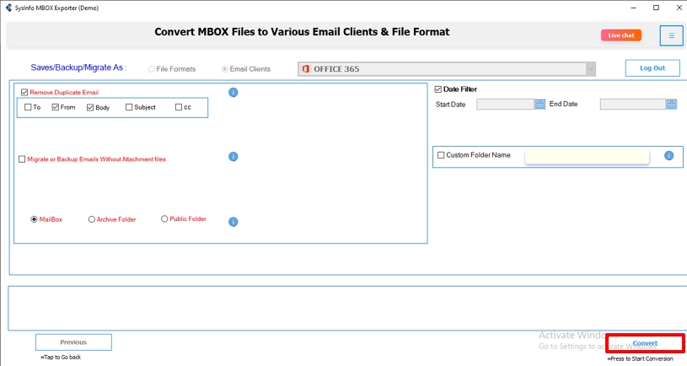Image resolution: width=687 pixels, height=366 pixels.
Task: Click the SysInfo app logo in title bar
Action: 8,8
